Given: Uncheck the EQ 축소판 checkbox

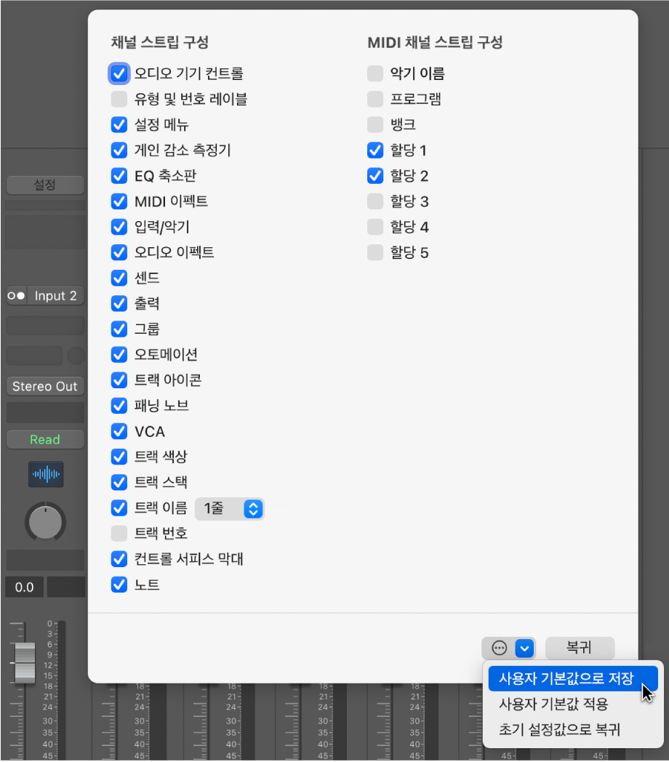Looking at the screenshot, I should click(x=119, y=176).
